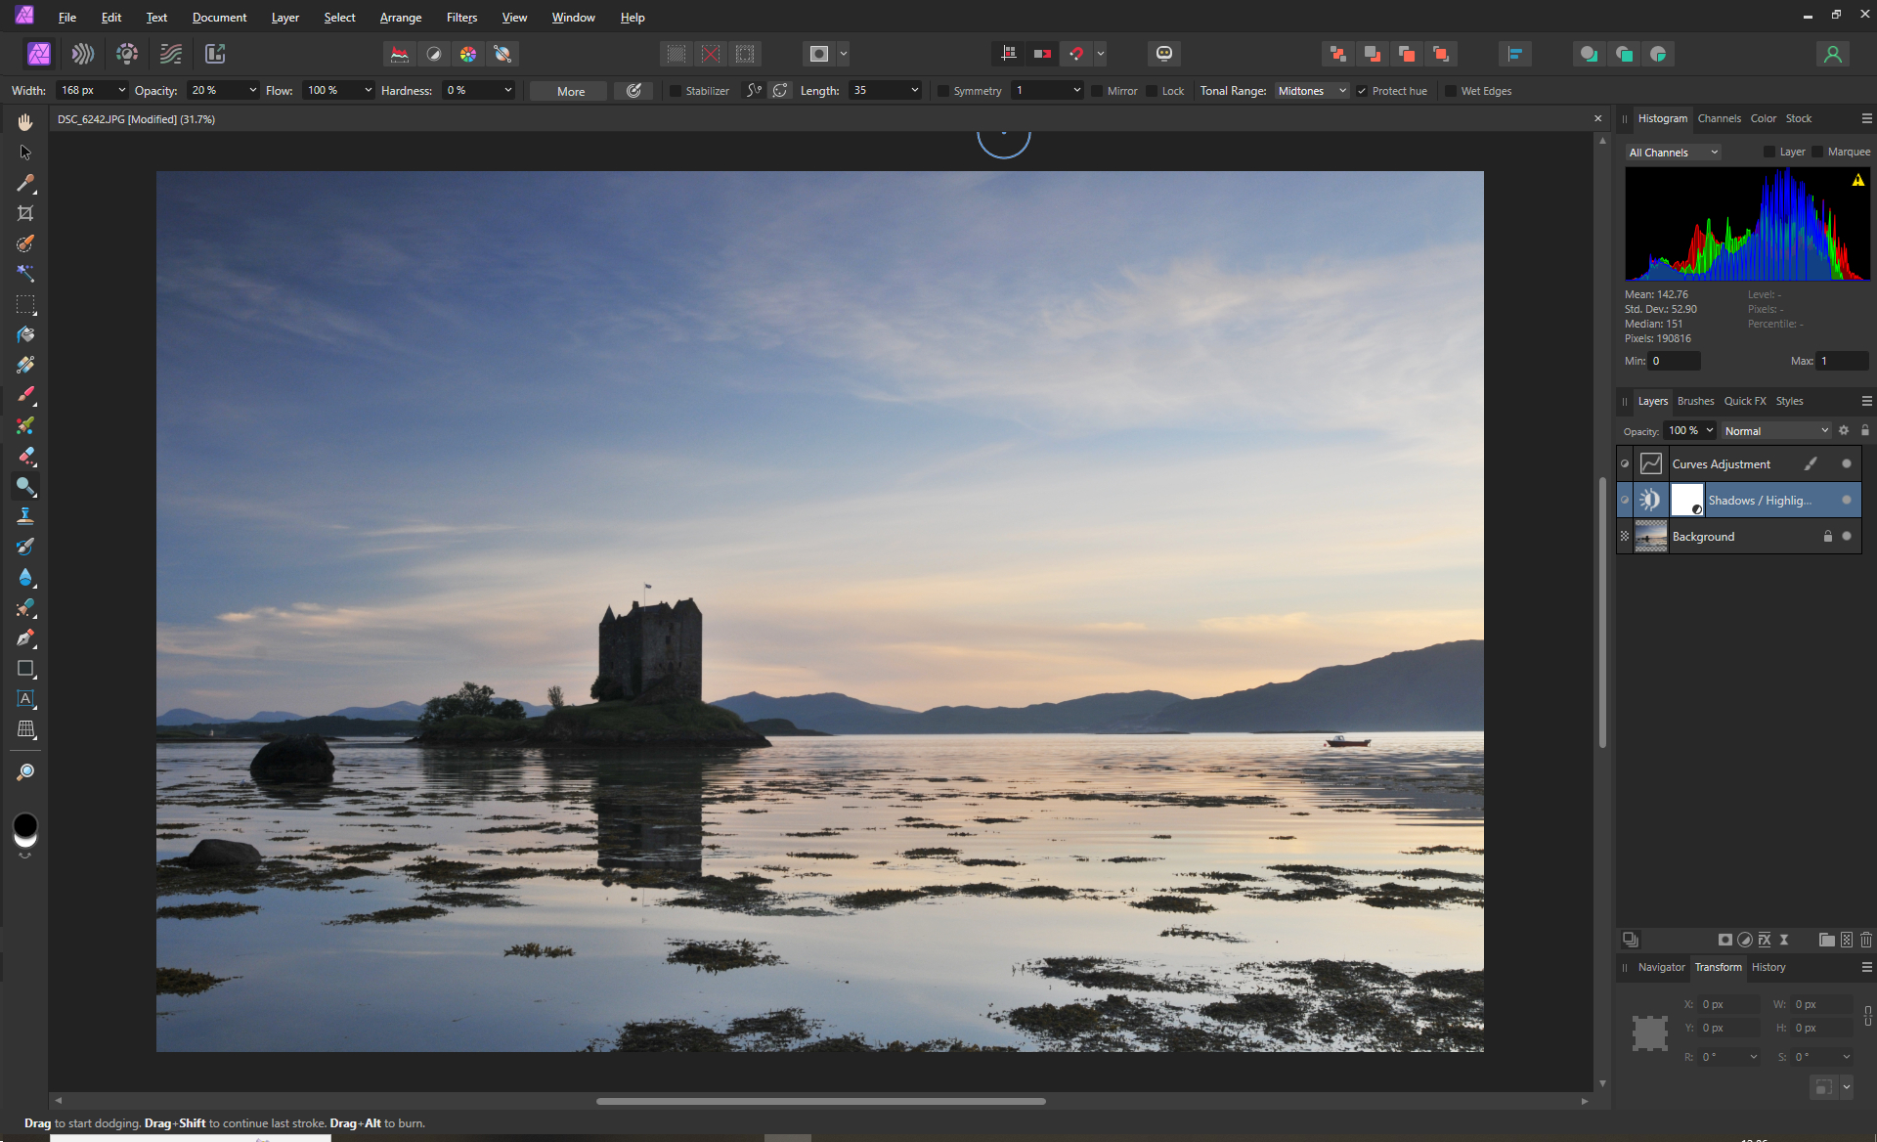Open the Arrange menu

coord(401,18)
